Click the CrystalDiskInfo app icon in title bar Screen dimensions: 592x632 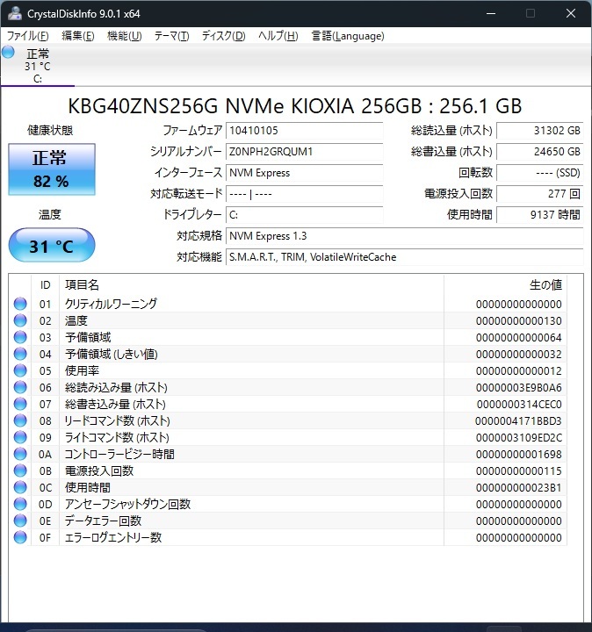click(x=15, y=13)
